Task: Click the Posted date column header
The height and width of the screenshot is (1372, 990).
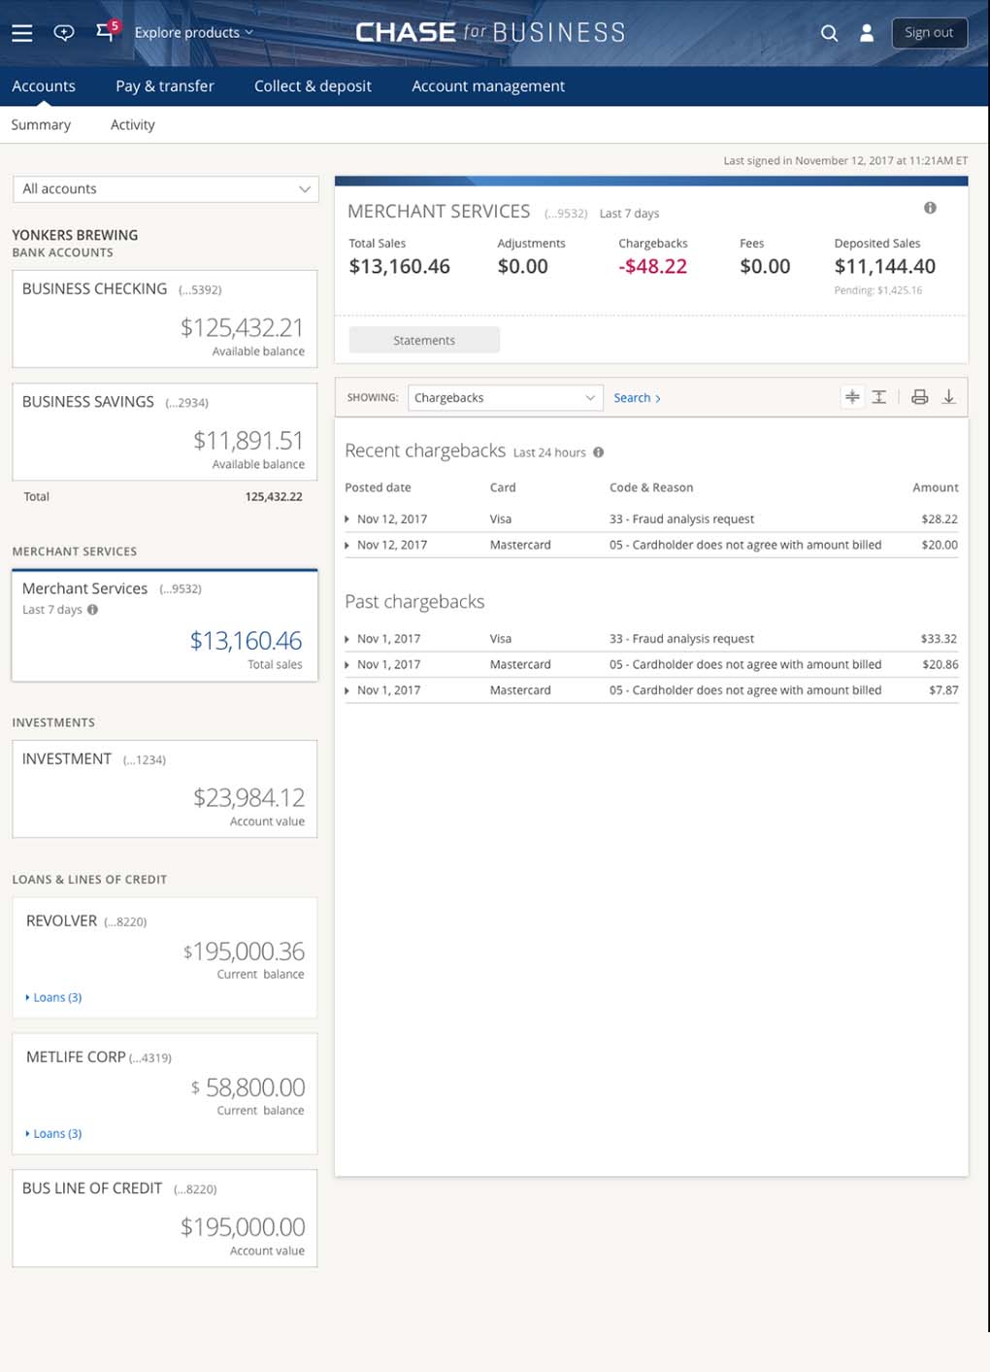Action: [x=378, y=487]
